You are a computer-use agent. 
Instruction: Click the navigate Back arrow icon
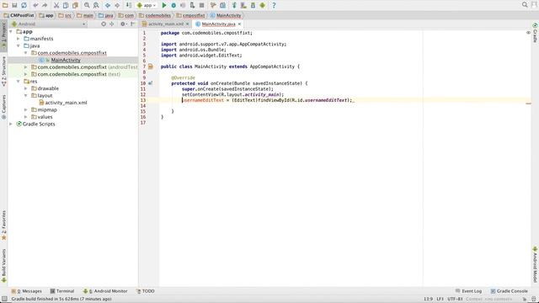tap(108, 5)
